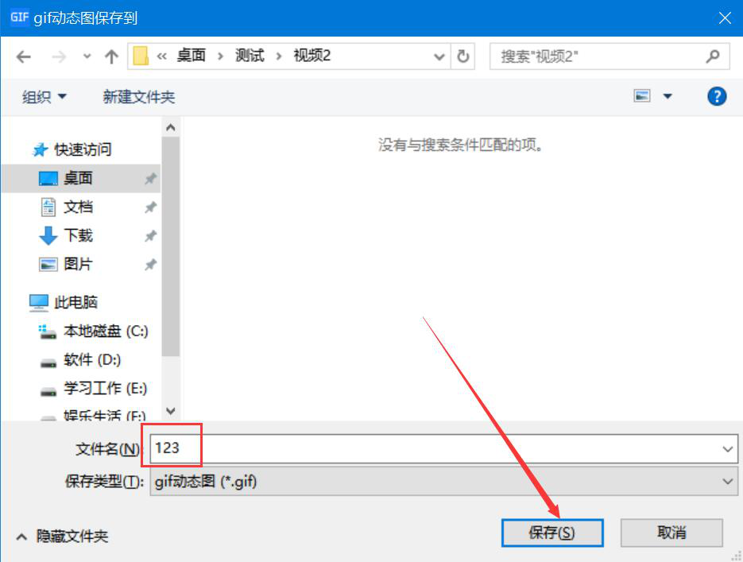Open recent locations dropdown chevron
Image resolution: width=743 pixels, height=562 pixels.
click(87, 56)
